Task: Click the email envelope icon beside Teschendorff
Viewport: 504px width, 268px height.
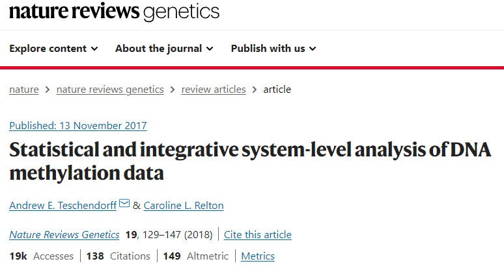Action: (x=124, y=203)
